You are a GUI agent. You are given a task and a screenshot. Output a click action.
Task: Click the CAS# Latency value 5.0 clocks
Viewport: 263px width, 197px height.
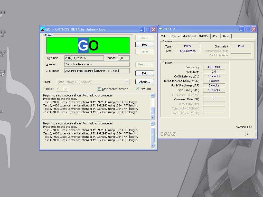click(214, 76)
